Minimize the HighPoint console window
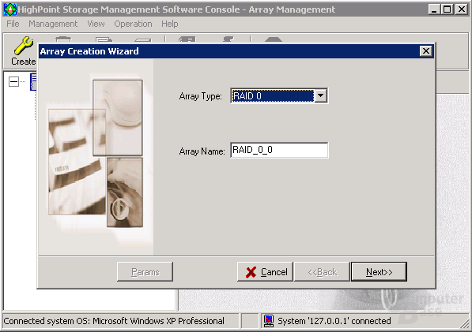This screenshot has width=472, height=332. (x=434, y=9)
